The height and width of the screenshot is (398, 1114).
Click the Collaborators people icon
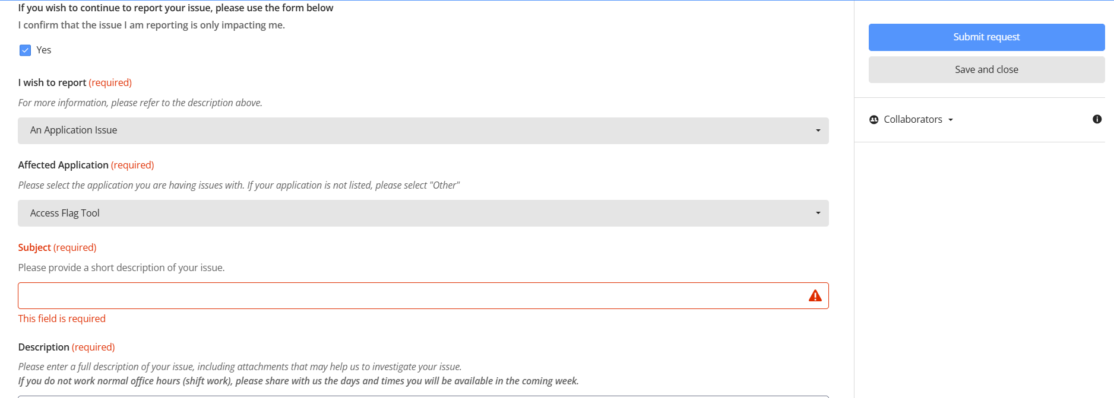click(x=874, y=120)
